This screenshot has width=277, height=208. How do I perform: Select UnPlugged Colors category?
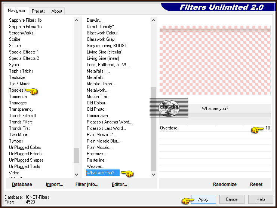point(25,147)
